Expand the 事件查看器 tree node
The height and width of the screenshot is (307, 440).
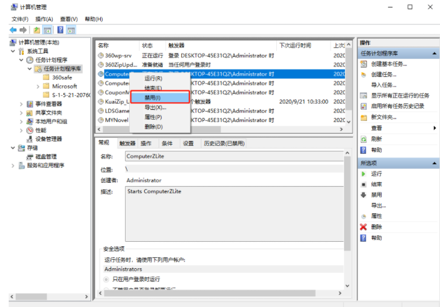coord(21,104)
